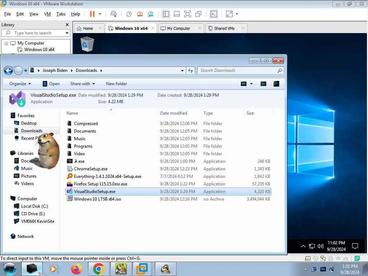Select Everything-1.4.1.1024.x64-Setup.exe file
The width and height of the screenshot is (368, 276).
pyautogui.click(x=107, y=176)
